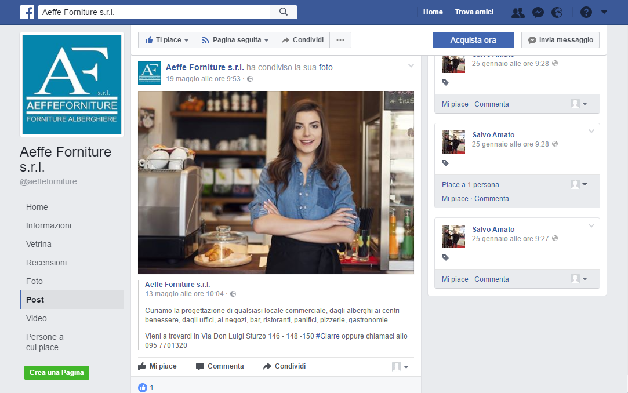Click the Facebook logo icon

(x=27, y=12)
